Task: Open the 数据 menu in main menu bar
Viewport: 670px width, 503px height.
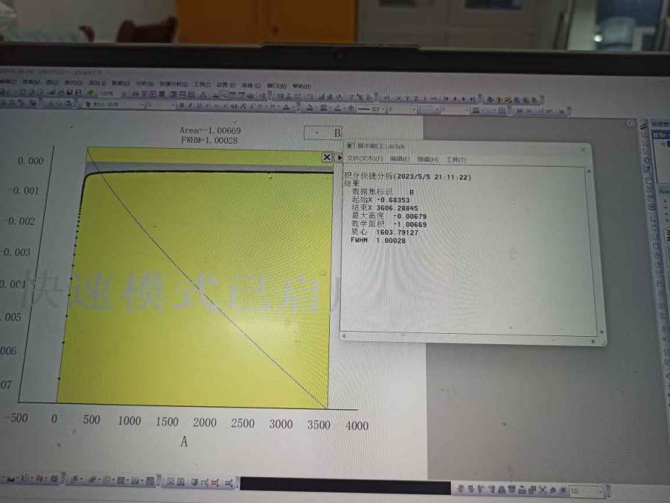Action: (x=121, y=83)
